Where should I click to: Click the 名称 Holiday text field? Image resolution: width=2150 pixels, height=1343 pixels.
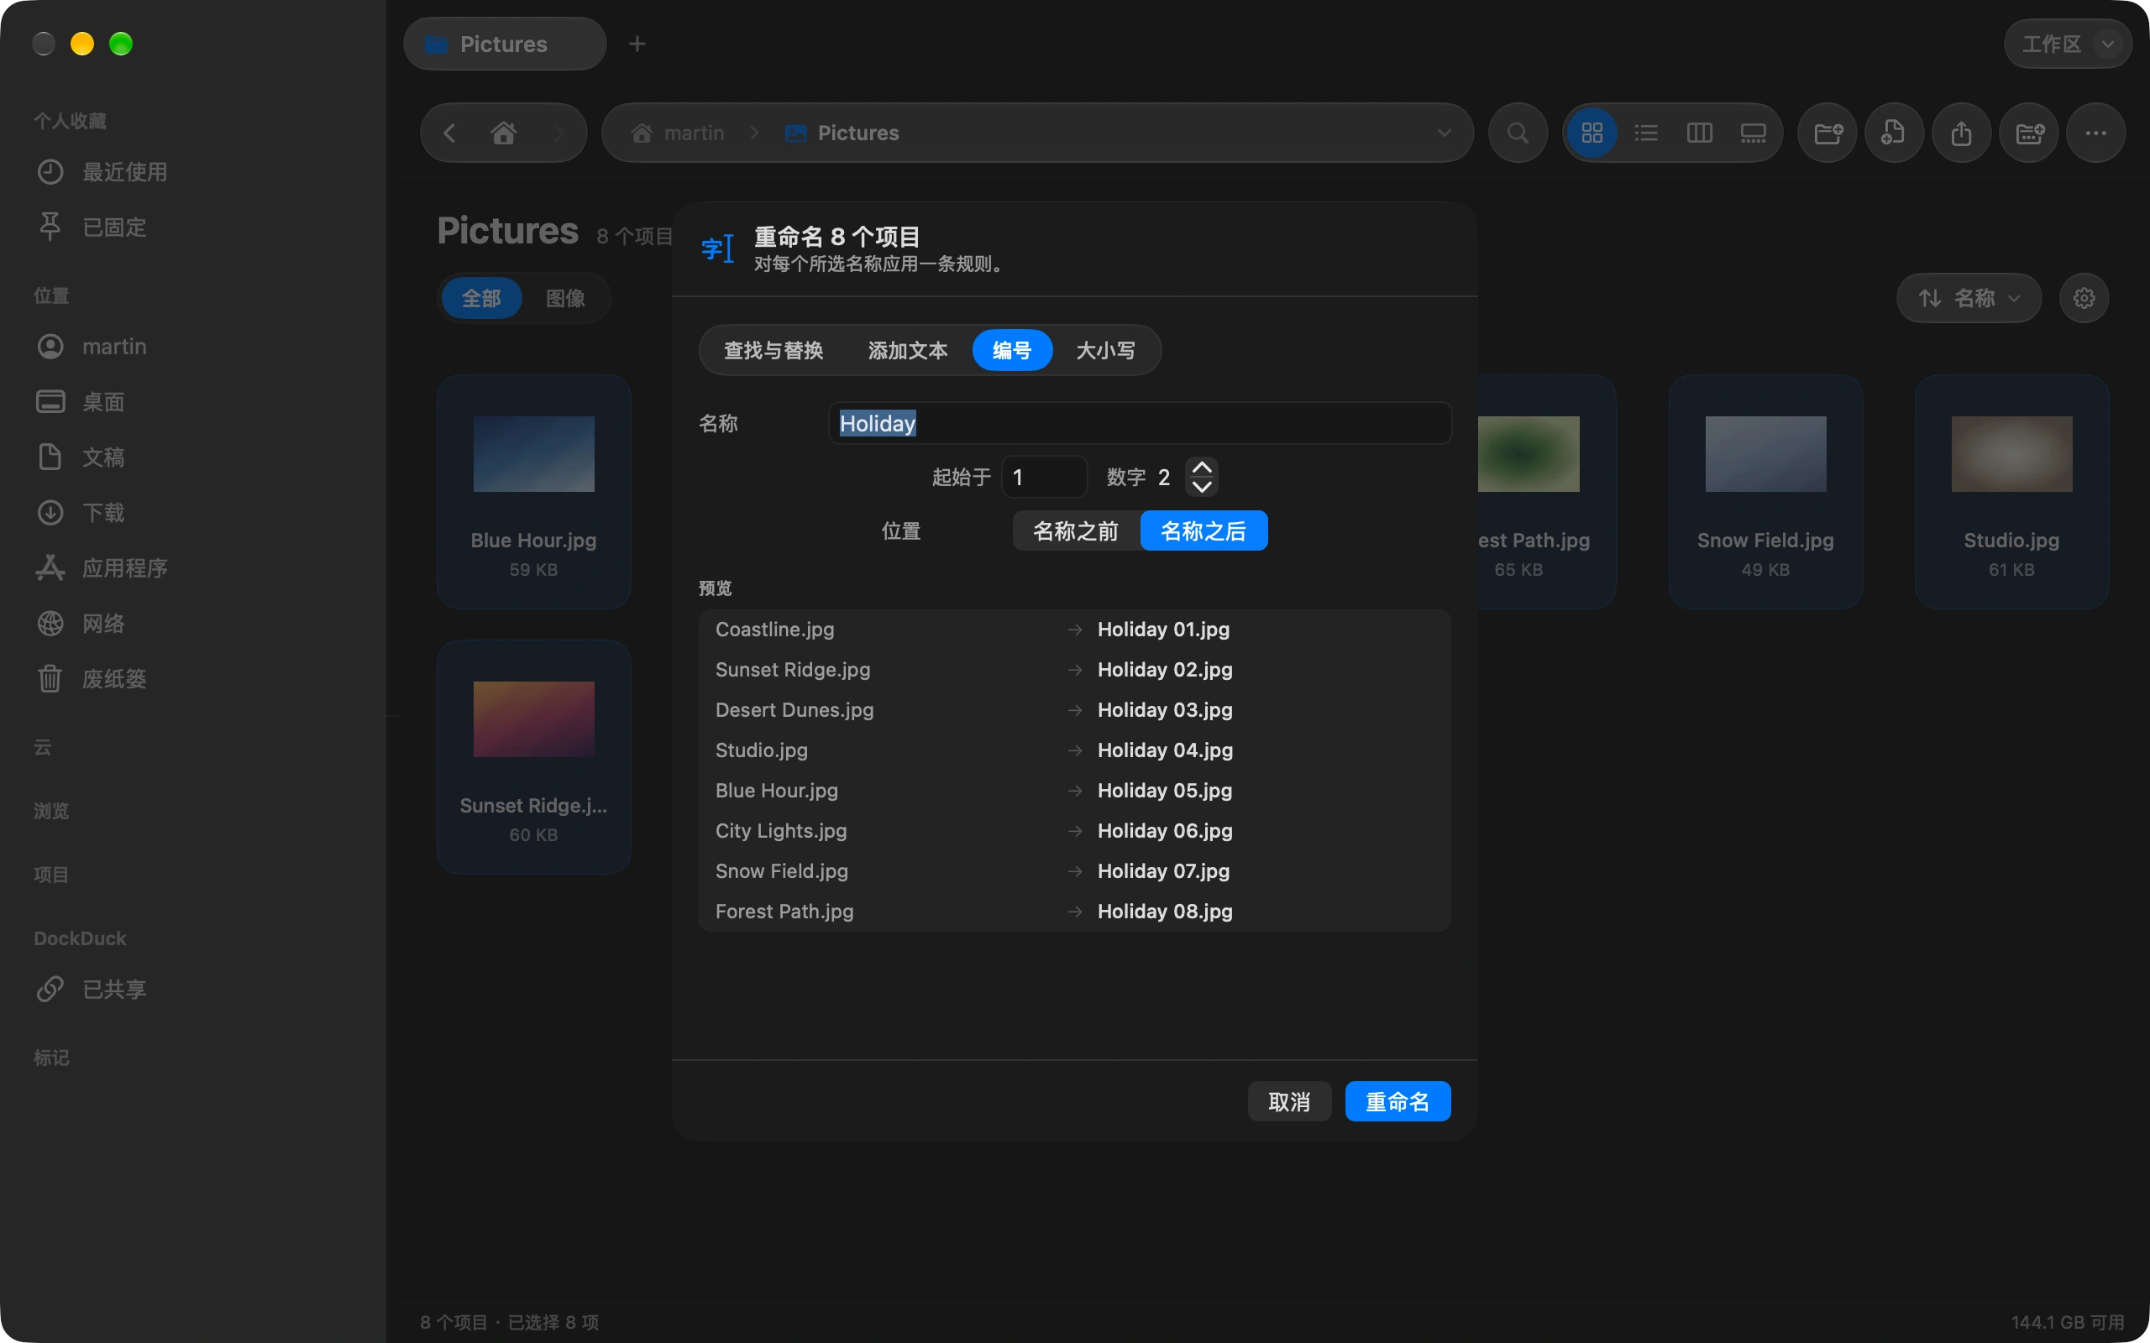pyautogui.click(x=1140, y=424)
